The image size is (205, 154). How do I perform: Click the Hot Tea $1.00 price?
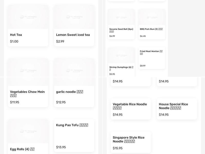pyautogui.click(x=14, y=41)
